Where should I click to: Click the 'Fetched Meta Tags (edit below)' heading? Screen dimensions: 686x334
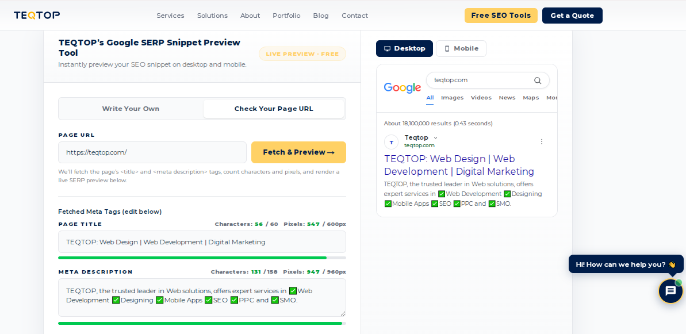[110, 212]
